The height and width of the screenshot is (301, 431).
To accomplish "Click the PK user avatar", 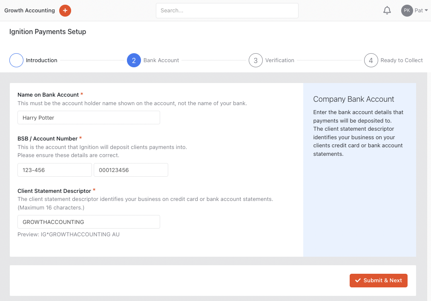I will click(x=407, y=11).
